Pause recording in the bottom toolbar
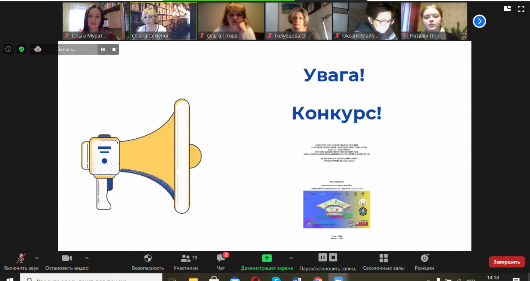 [322, 257]
